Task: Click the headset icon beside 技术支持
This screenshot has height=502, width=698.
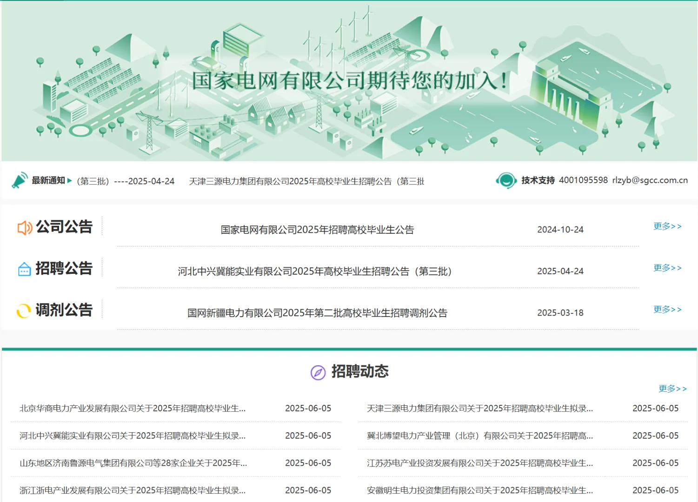Action: (x=506, y=181)
